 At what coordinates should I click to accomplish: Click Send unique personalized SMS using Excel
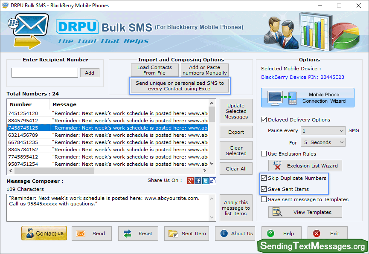click(x=180, y=86)
